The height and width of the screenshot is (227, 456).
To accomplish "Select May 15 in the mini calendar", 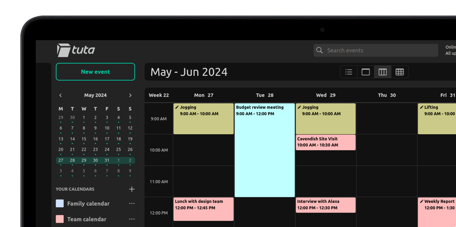I will 84,139.
